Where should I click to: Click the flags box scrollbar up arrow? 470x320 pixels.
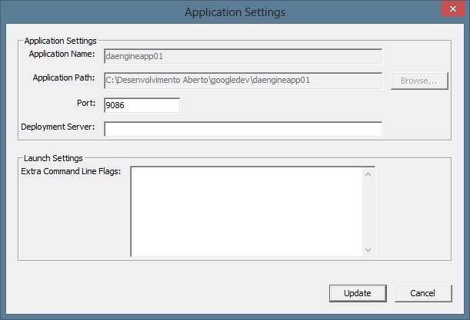pyautogui.click(x=368, y=173)
